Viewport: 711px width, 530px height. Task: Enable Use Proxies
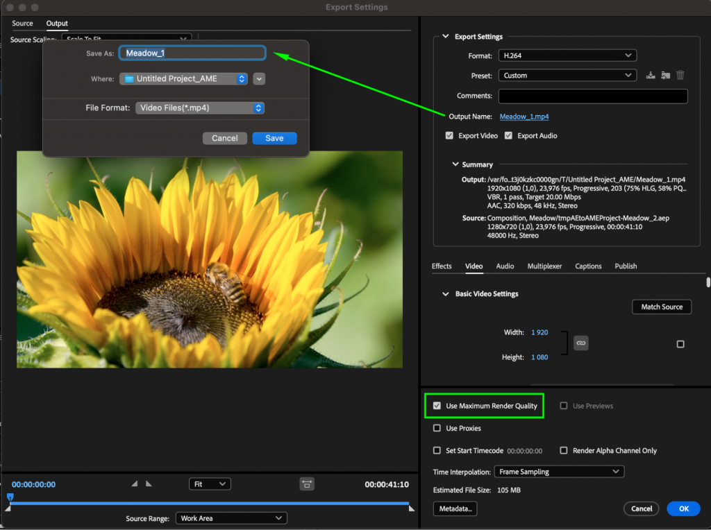437,428
